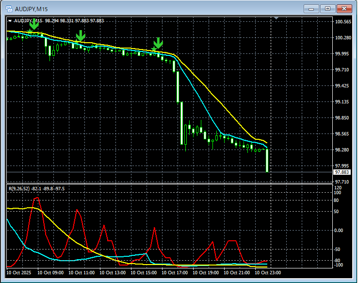
Task: Select the second green sell arrow marker
Action: pos(81,35)
